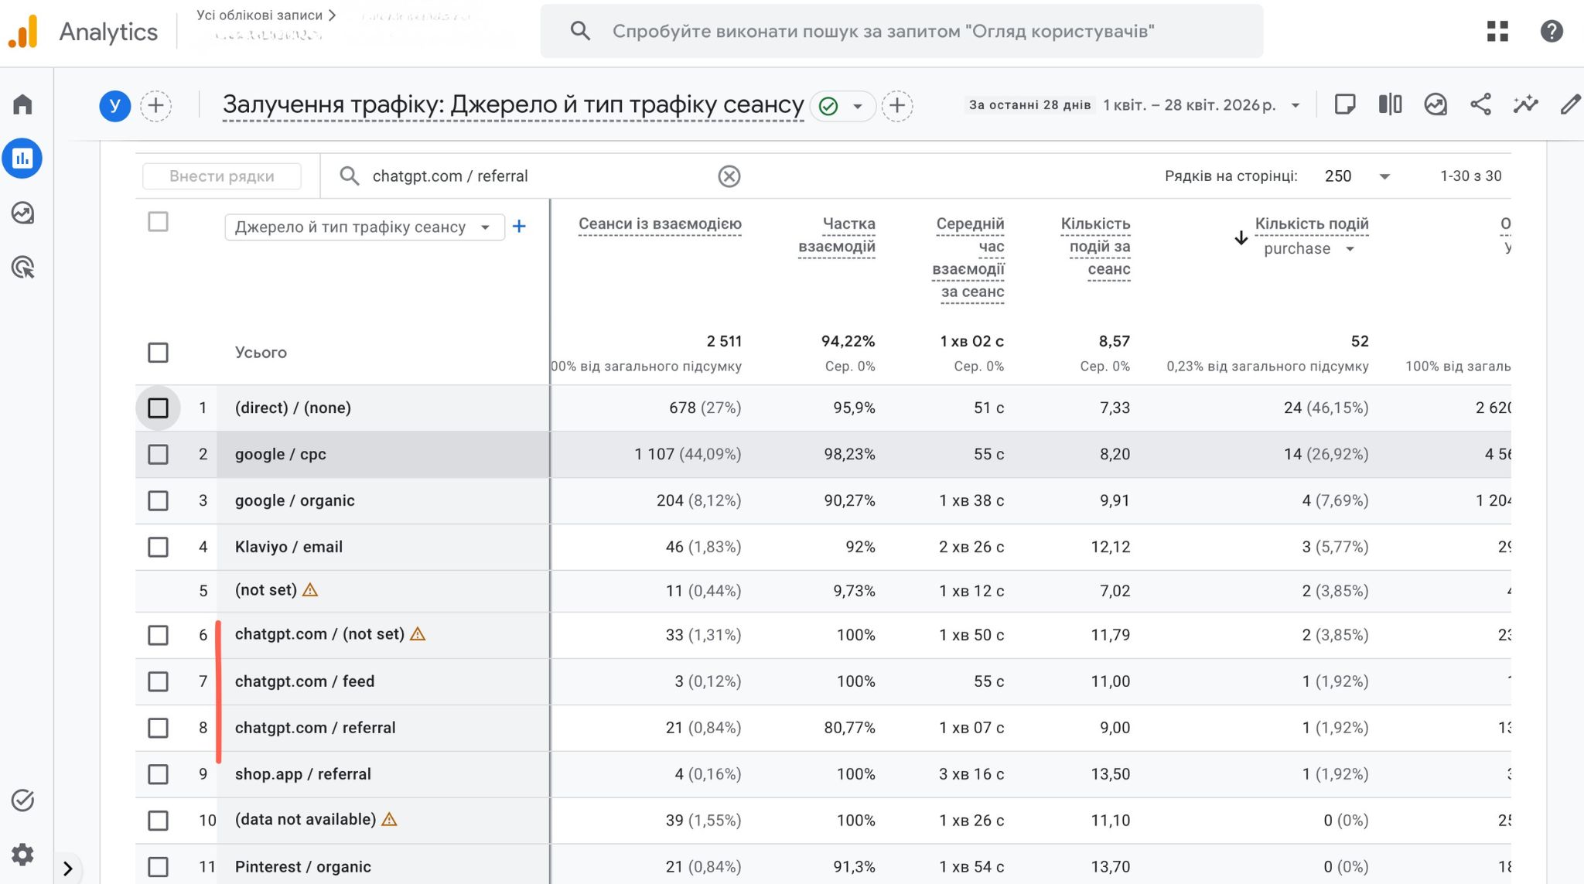This screenshot has width=1584, height=884.
Task: Toggle the compare columns icon
Action: (1390, 104)
